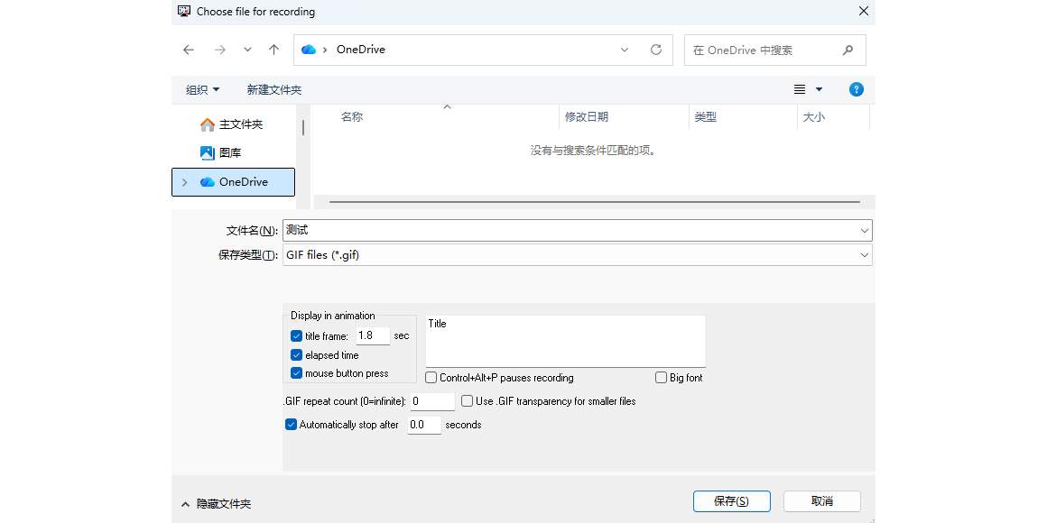Click the forward navigation arrow
Image resolution: width=1047 pixels, height=523 pixels.
[219, 50]
